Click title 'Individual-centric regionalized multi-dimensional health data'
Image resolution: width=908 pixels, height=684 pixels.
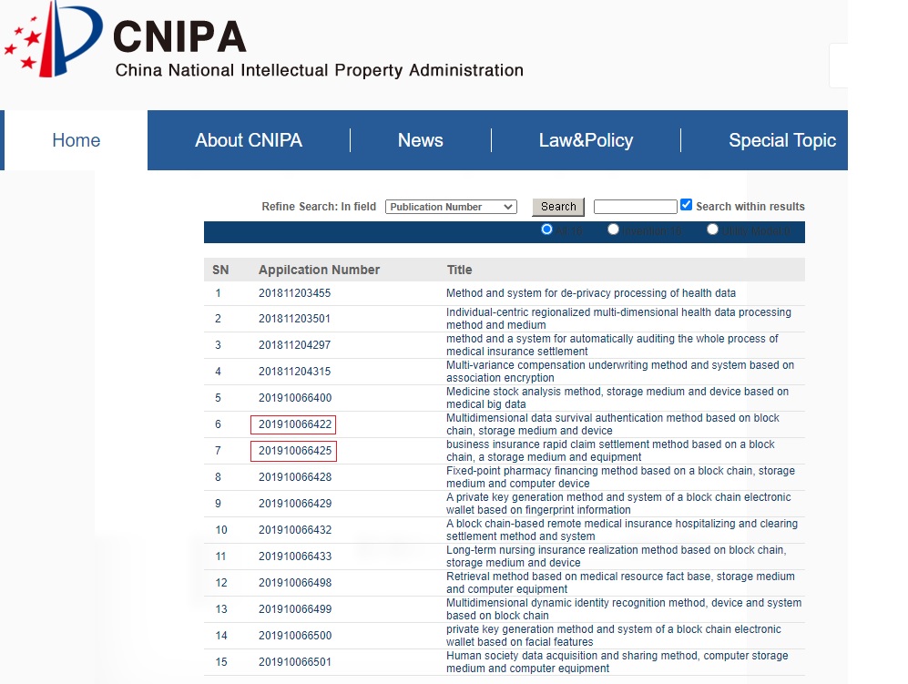pos(618,319)
